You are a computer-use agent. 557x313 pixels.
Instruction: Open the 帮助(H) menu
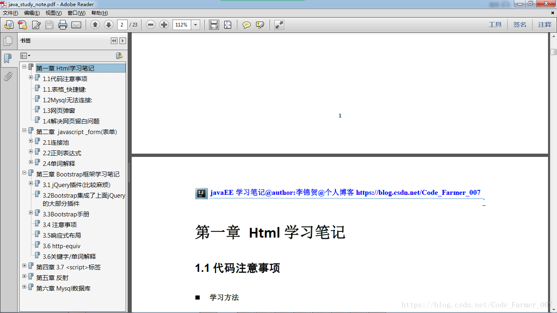pos(99,13)
